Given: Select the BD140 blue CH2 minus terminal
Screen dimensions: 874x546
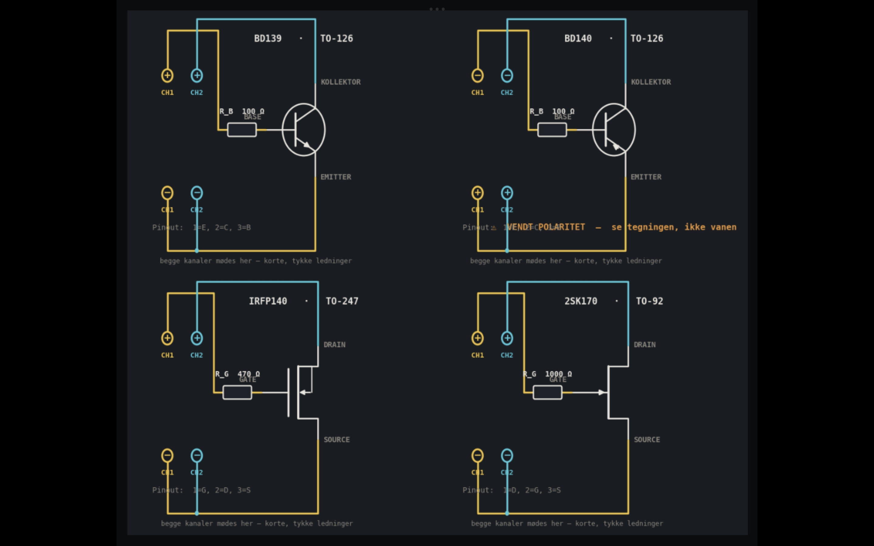Looking at the screenshot, I should pyautogui.click(x=507, y=76).
